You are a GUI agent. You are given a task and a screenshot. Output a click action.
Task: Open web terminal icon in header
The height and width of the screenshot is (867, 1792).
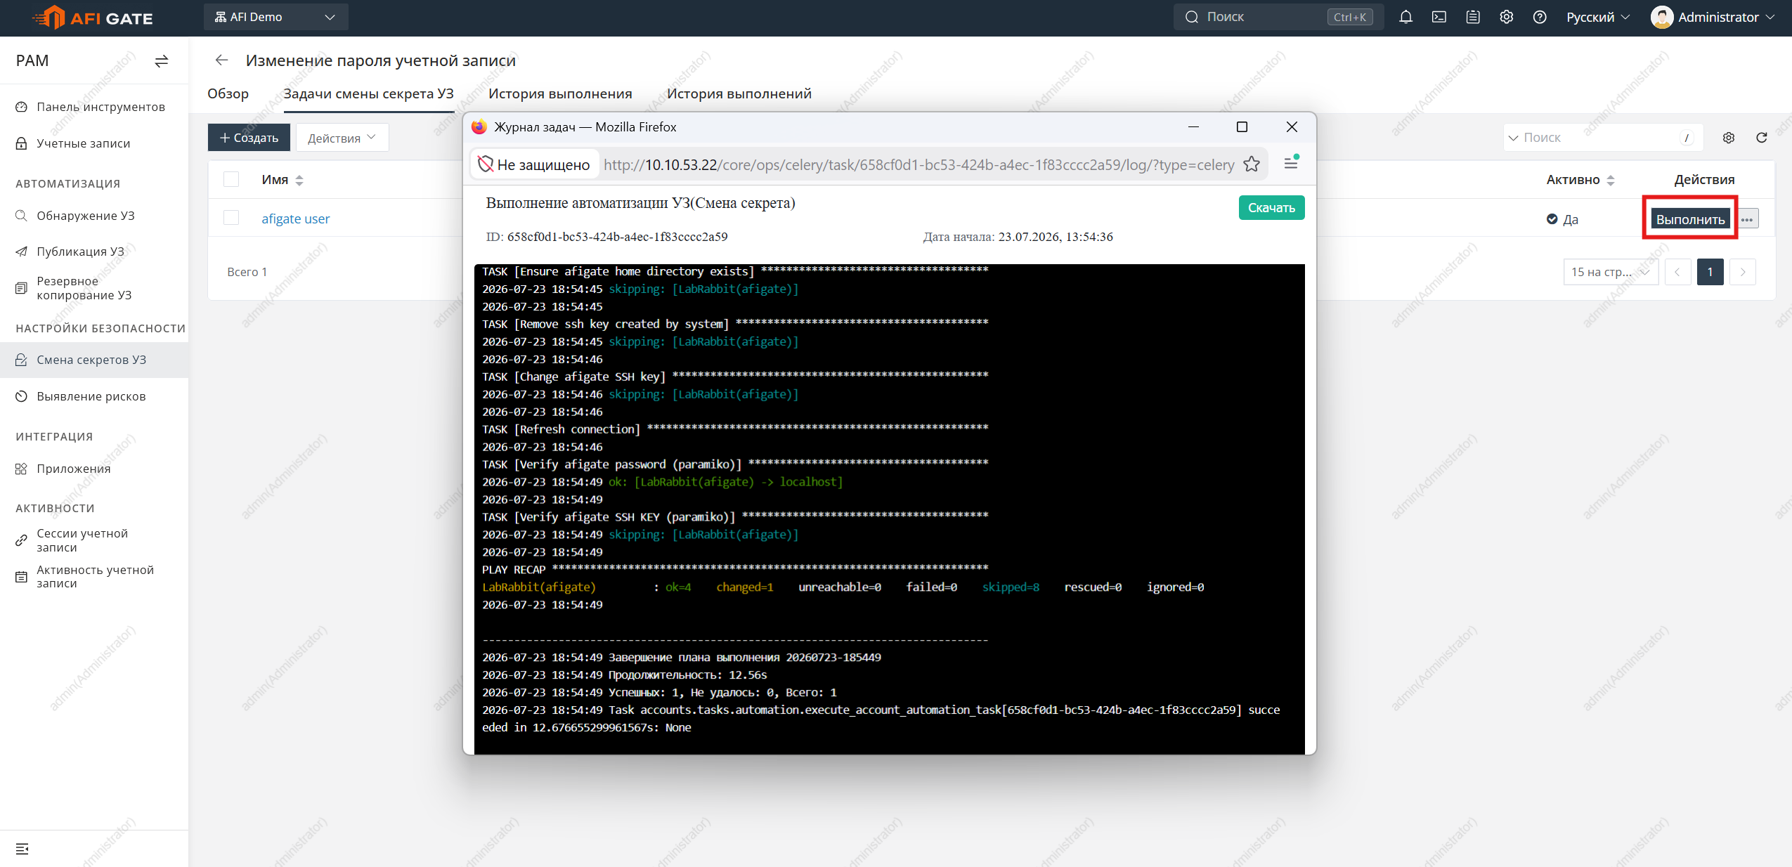[1439, 17]
